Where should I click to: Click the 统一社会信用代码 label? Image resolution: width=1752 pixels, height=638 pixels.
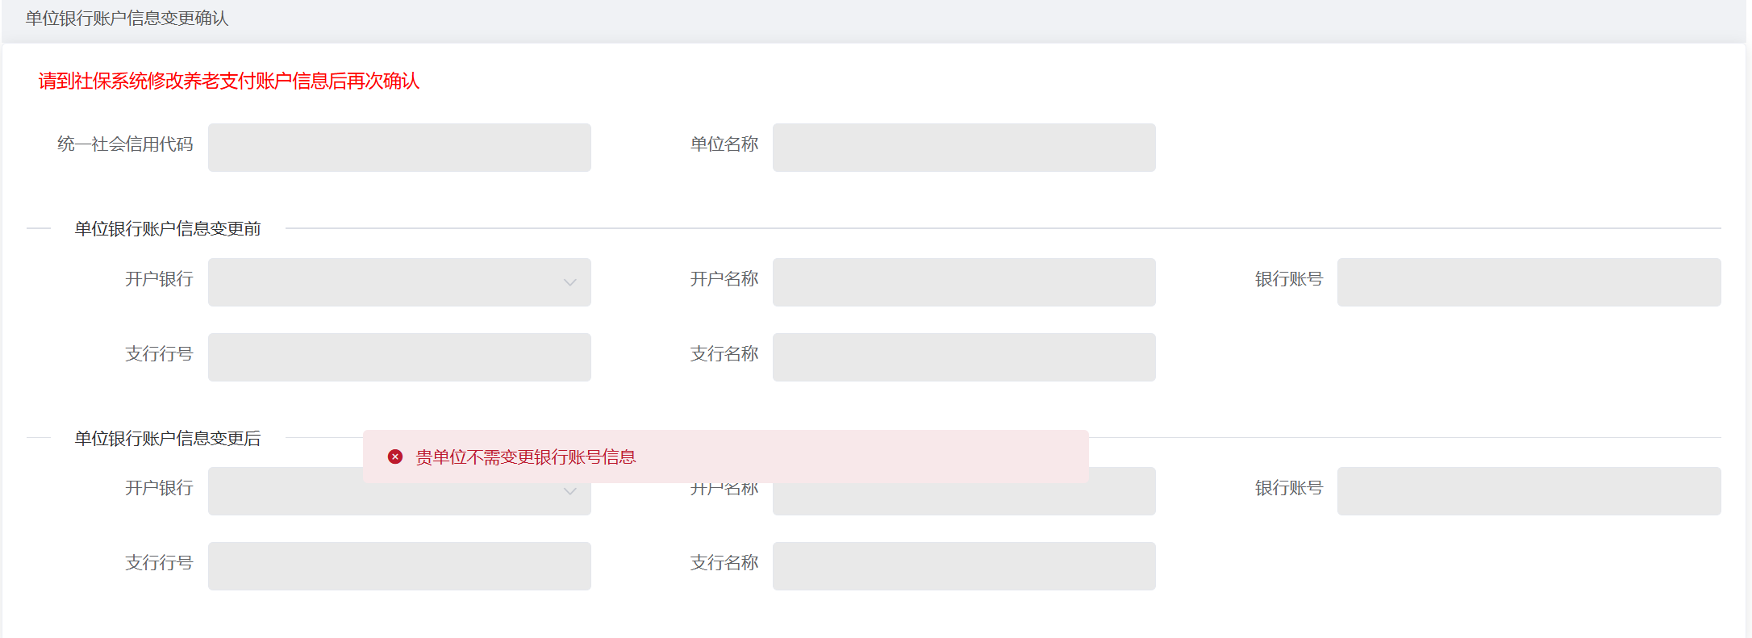(125, 144)
